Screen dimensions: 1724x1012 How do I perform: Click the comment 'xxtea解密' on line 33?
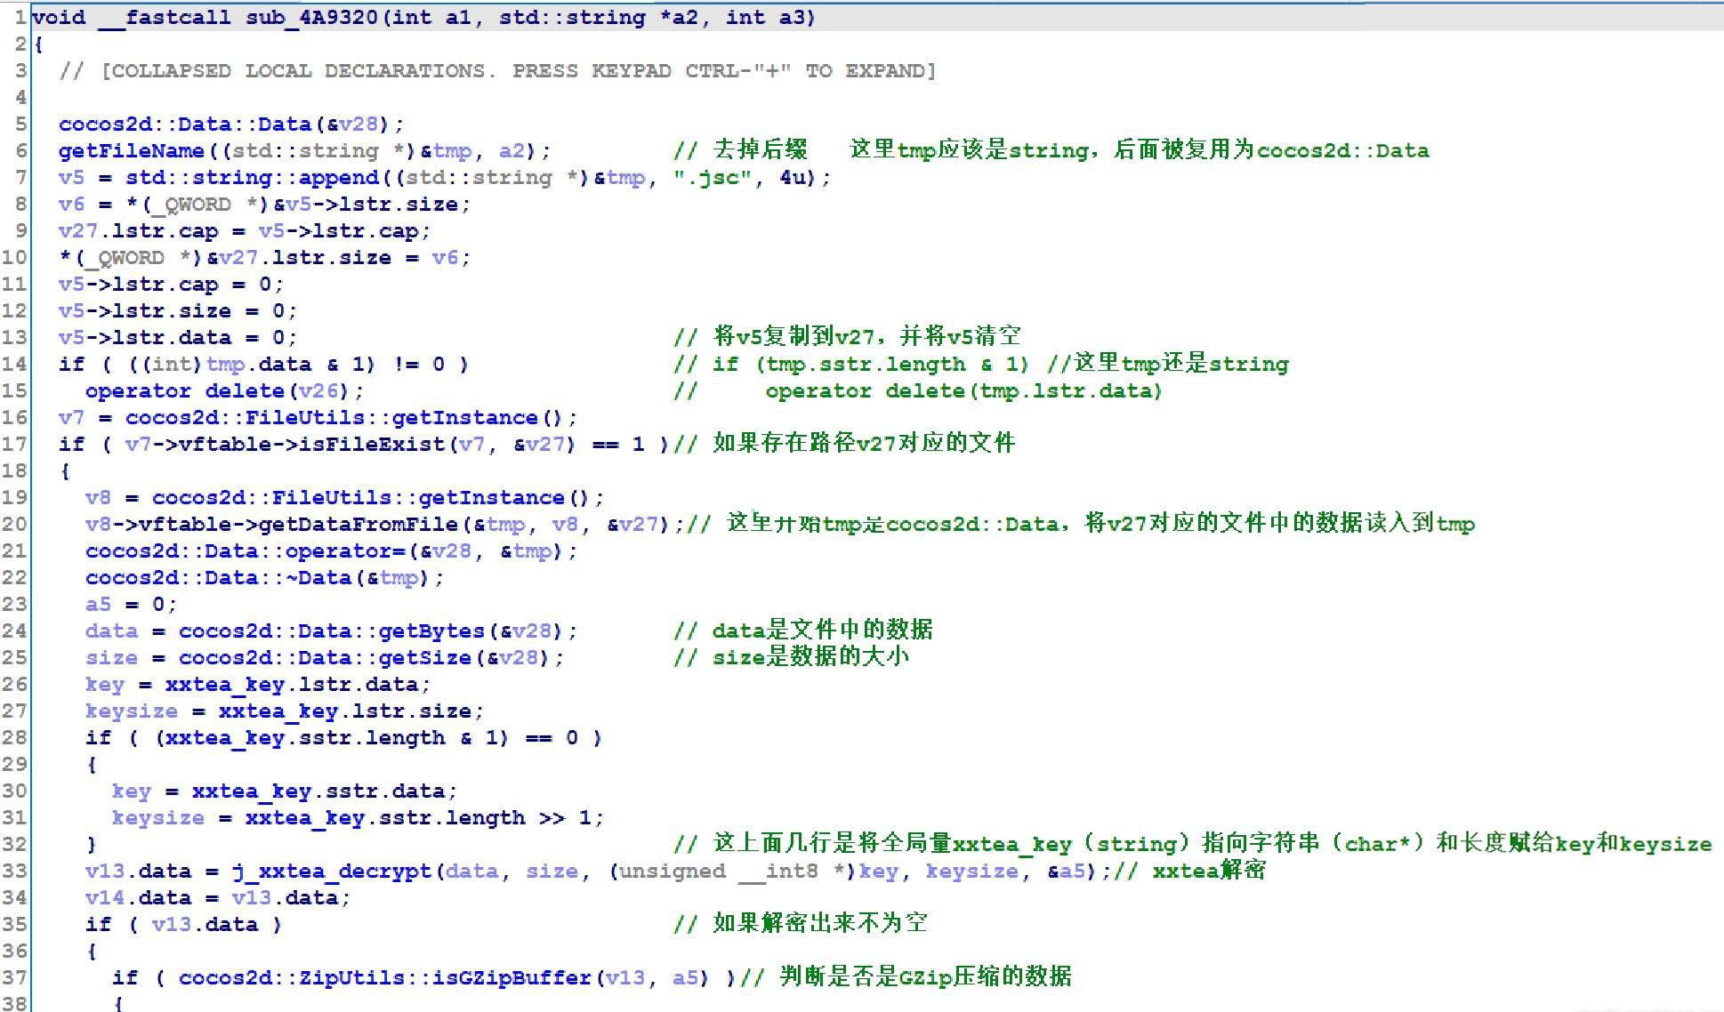[x=1209, y=871]
